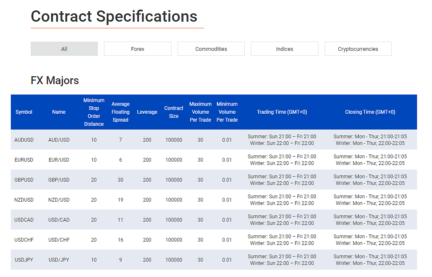This screenshot has height=277, width=432.
Task: Click the Trading Time (GMT+0) header
Action: [x=282, y=112]
